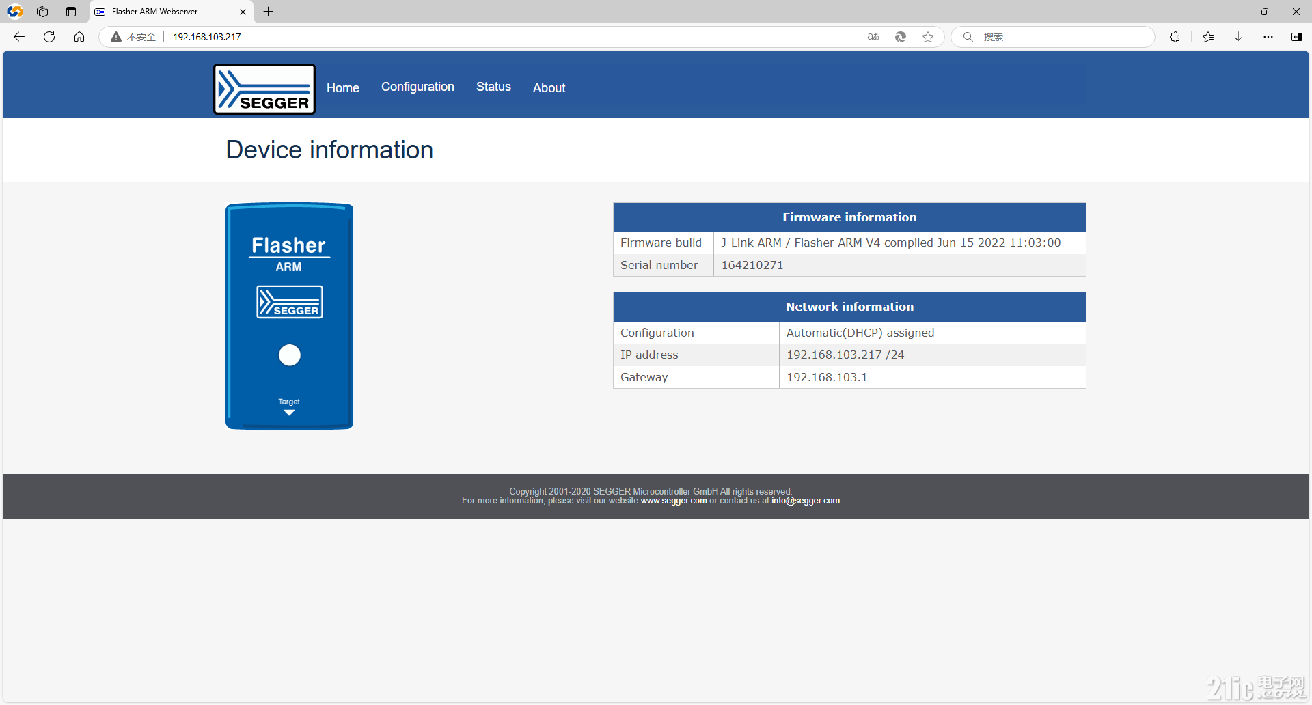Toggle the browser sidebar icon
The image size is (1312, 705).
point(1297,37)
